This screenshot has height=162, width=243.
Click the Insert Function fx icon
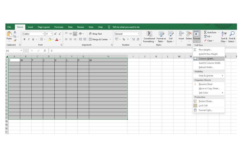[45, 51]
